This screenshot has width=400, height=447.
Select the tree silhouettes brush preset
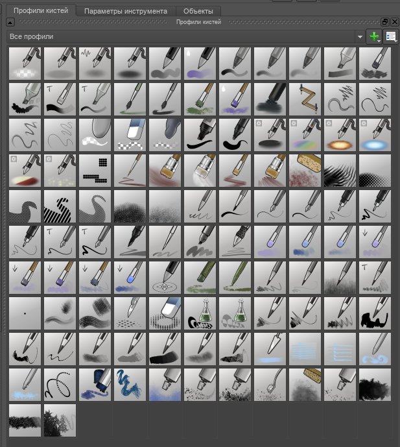[x=60, y=420]
